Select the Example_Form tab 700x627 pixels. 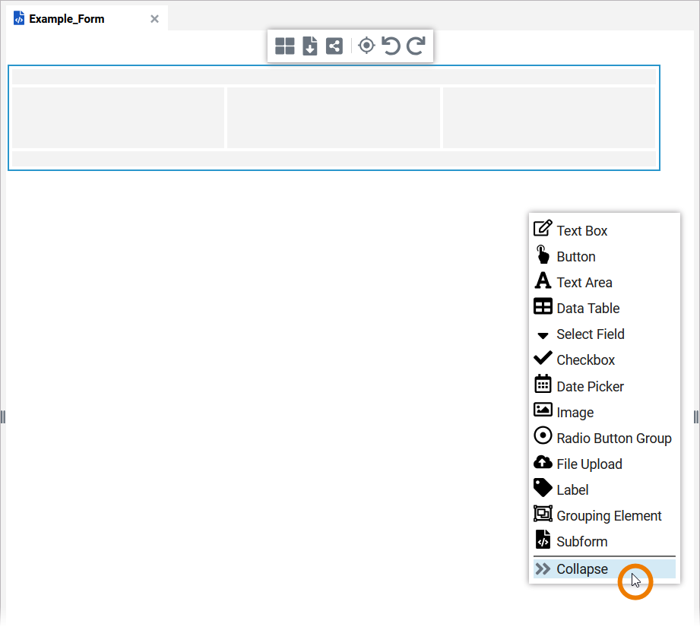point(66,19)
